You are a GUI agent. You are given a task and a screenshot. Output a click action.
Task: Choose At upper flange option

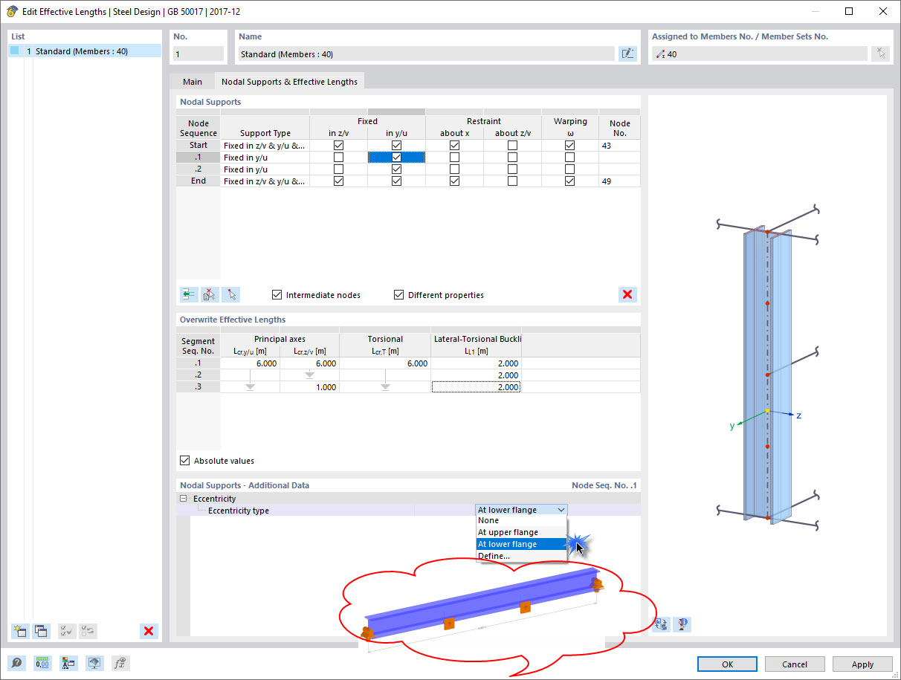pos(521,532)
